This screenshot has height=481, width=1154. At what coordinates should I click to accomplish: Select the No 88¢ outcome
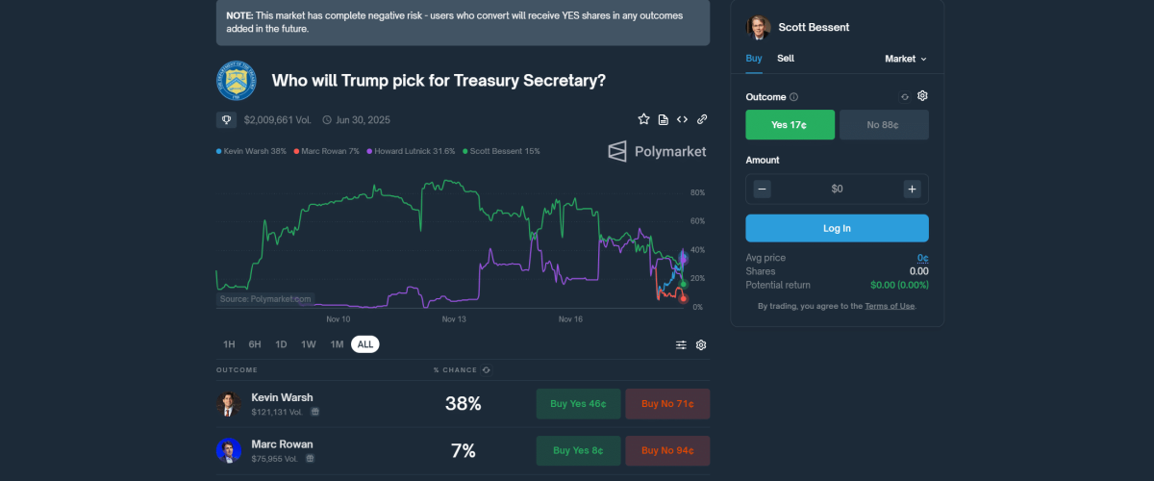click(884, 125)
